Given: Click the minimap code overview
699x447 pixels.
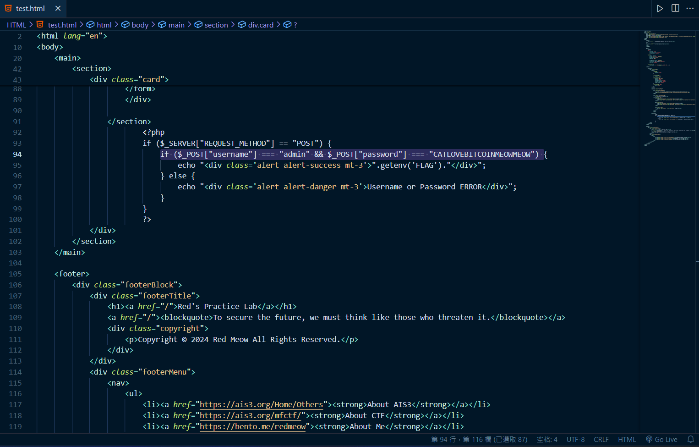Looking at the screenshot, I should [x=669, y=87].
